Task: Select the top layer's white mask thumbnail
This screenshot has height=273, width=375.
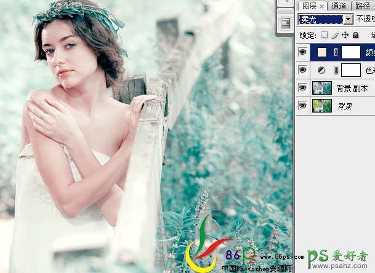Action: (x=352, y=53)
